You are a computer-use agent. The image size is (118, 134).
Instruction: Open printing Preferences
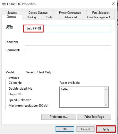click(59, 117)
